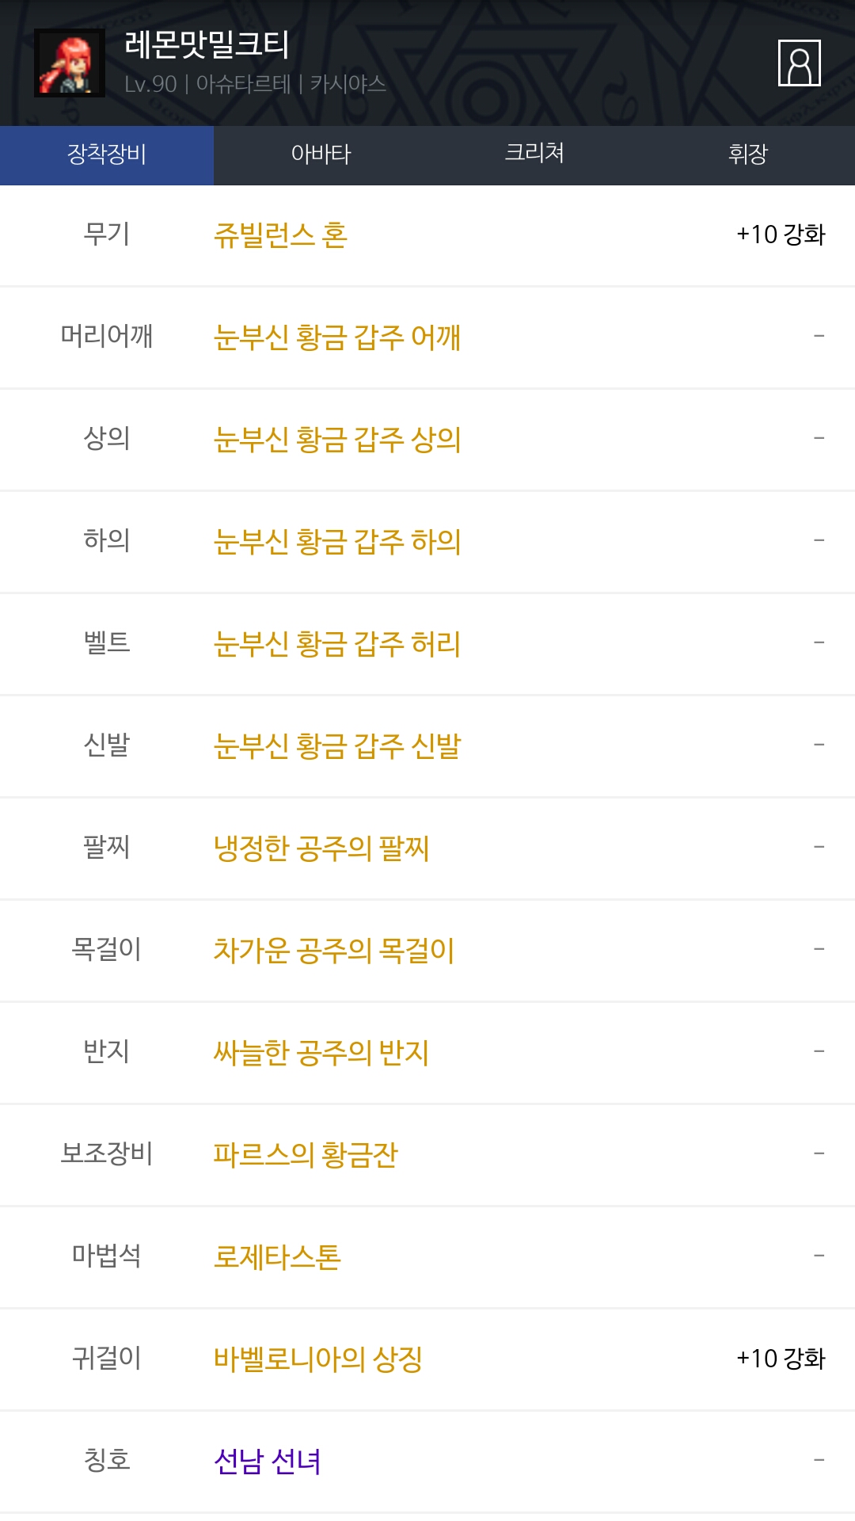Click the character name 레몬맛밀크티
The width and height of the screenshot is (855, 1521).
pos(207,44)
